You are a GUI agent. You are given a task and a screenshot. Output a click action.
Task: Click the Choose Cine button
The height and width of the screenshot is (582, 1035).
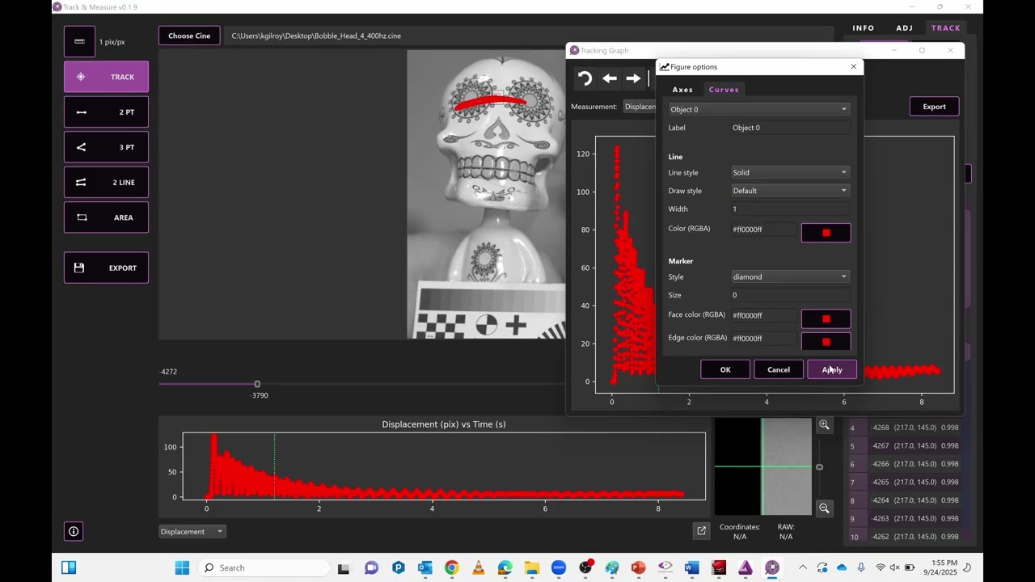click(189, 36)
